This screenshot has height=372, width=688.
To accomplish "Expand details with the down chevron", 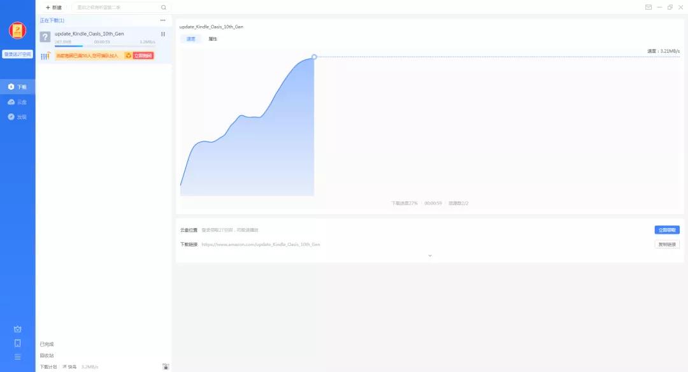I will click(430, 256).
